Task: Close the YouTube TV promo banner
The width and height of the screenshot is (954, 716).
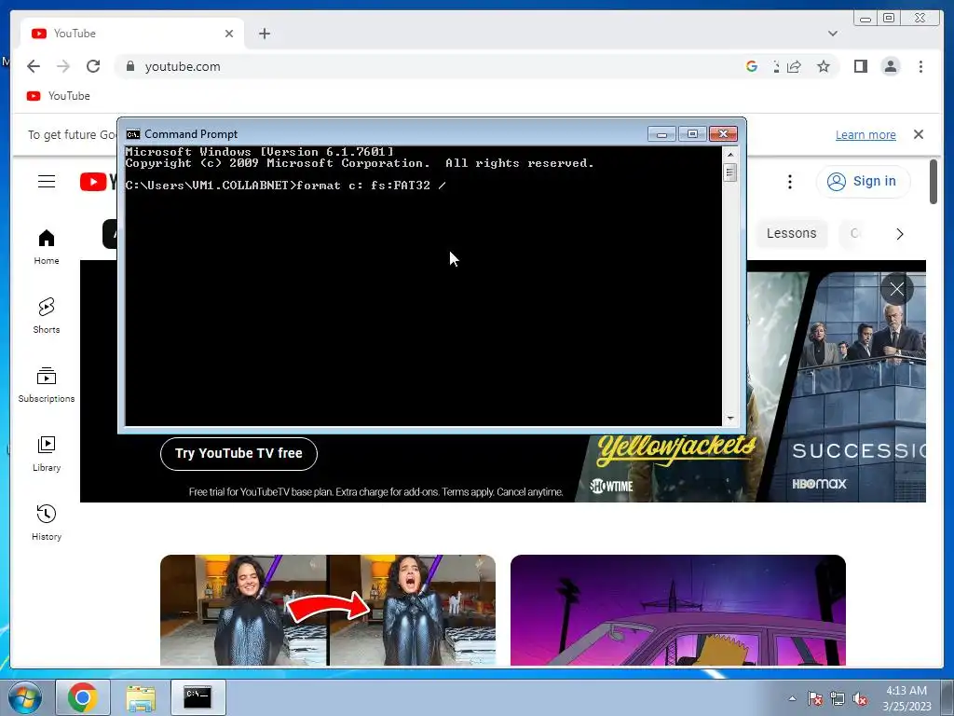Action: click(x=897, y=289)
